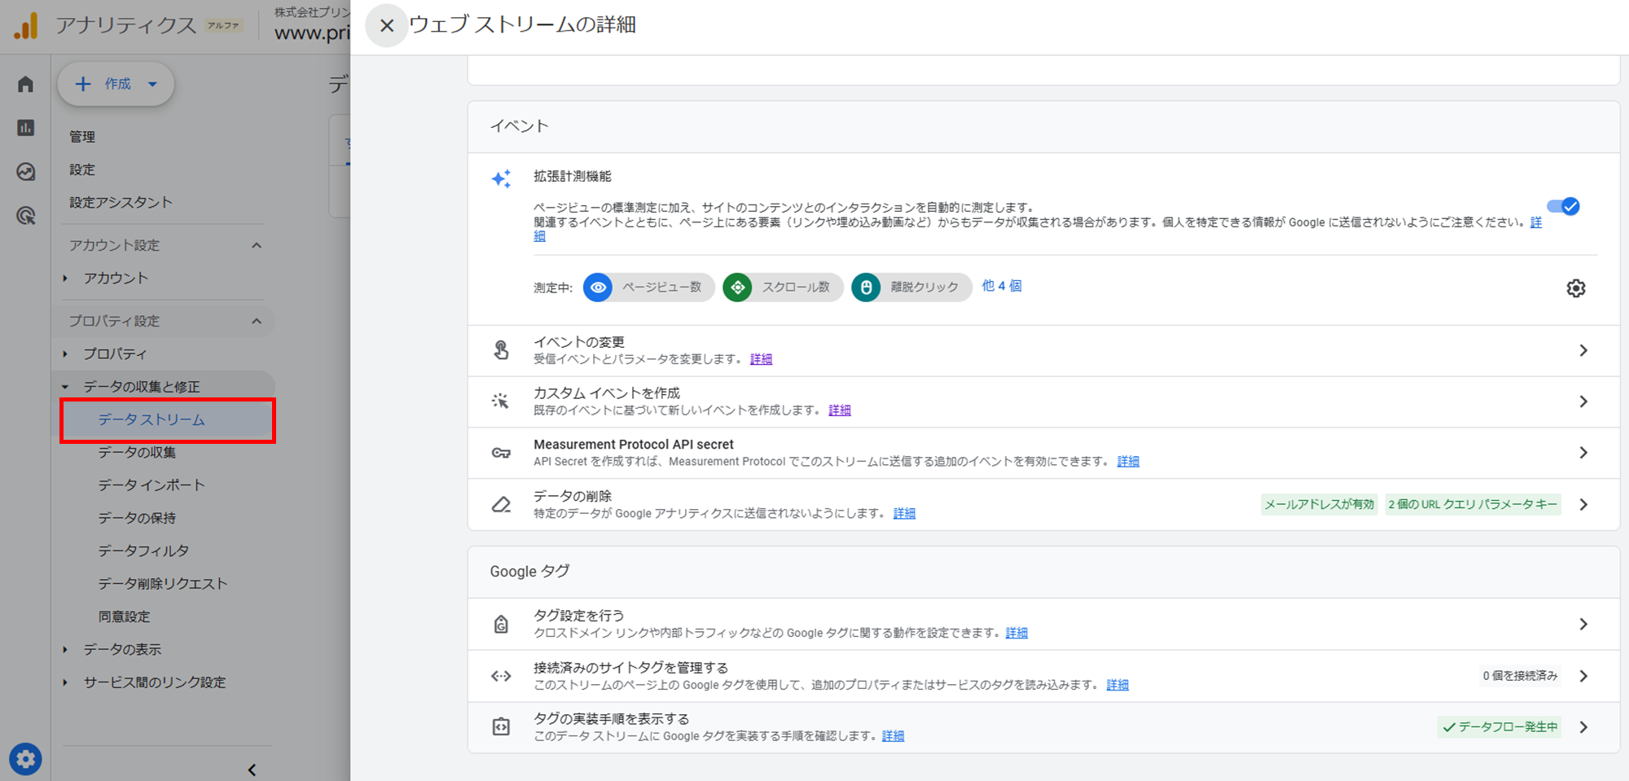The image size is (1629, 781).
Task: Collapse the アカウント設定 section
Action: click(x=257, y=245)
